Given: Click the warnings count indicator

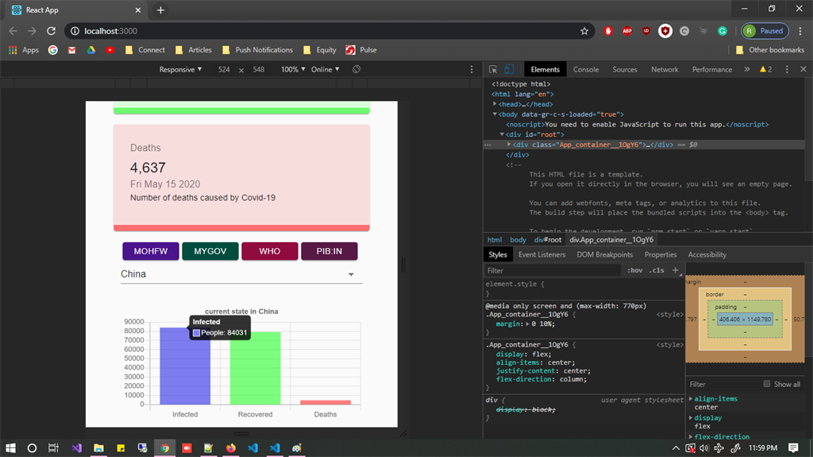Looking at the screenshot, I should click(766, 69).
